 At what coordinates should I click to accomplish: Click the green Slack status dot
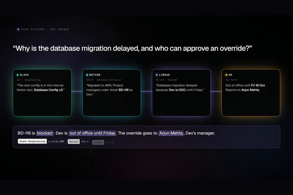tap(17, 75)
